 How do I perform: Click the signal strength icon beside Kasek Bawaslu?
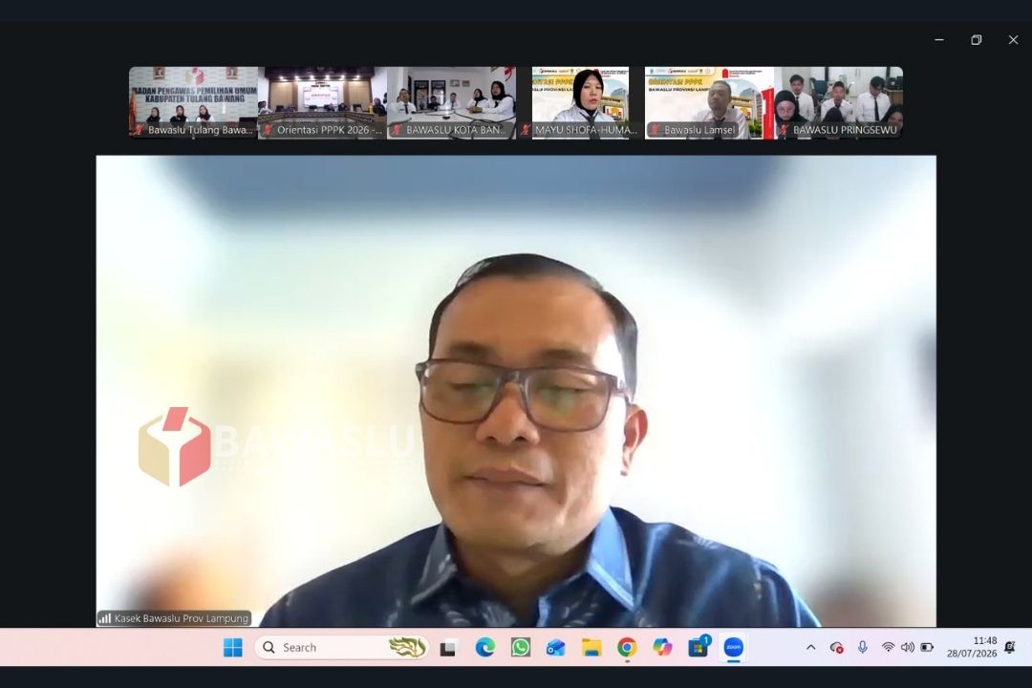pyautogui.click(x=105, y=619)
